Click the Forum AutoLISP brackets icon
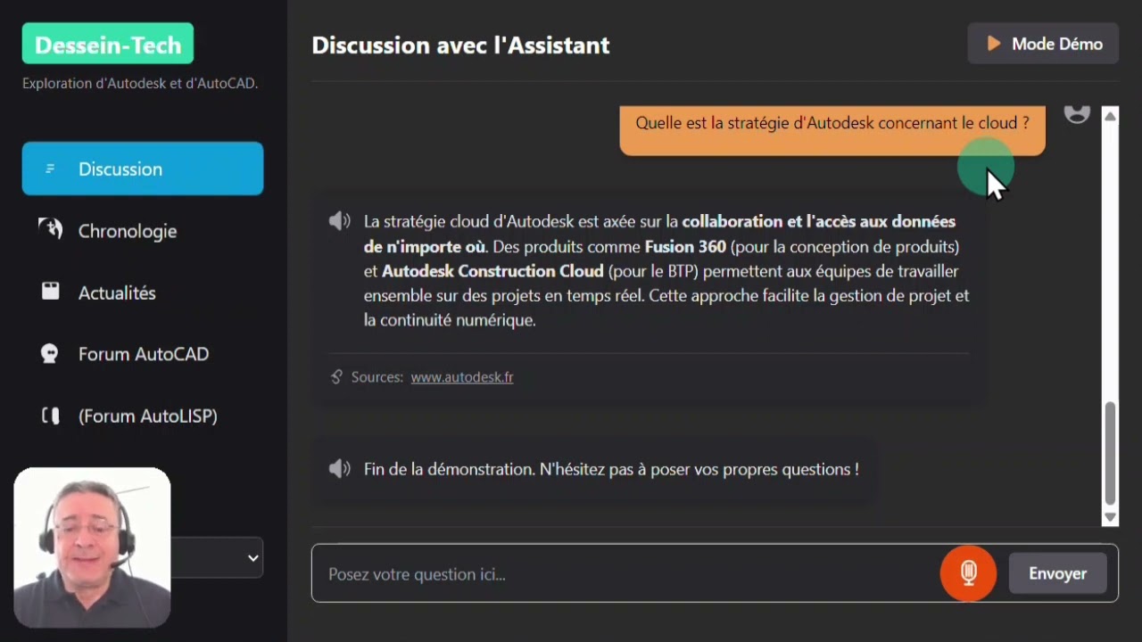 pos(51,416)
